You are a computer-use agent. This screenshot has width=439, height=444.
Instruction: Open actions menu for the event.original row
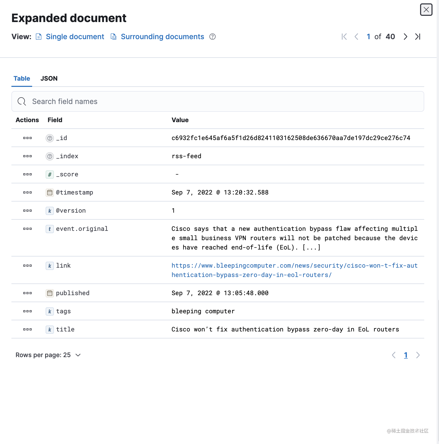[x=27, y=229]
